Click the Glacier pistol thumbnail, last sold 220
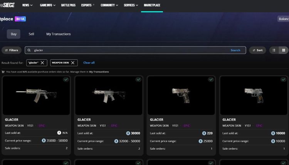Screen dimensions: 289x165 click(181, 96)
